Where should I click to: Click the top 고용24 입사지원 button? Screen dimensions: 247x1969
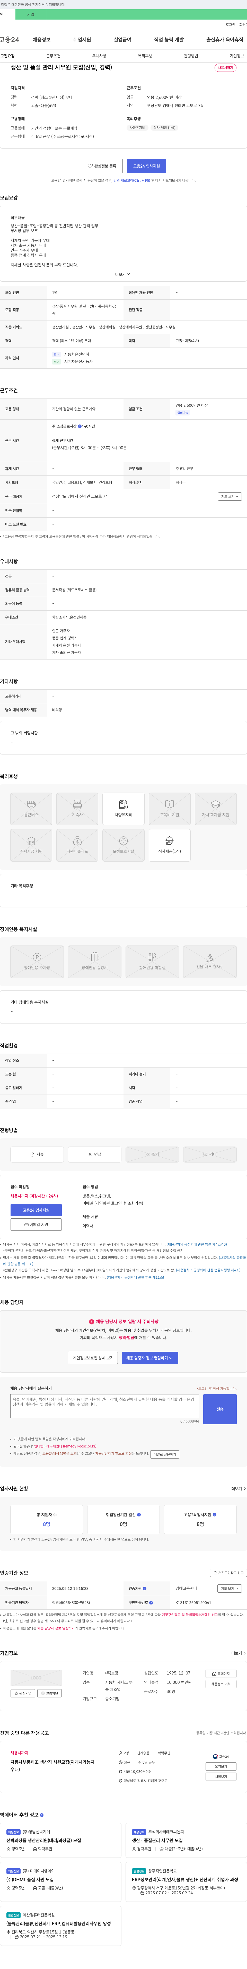coord(146,166)
